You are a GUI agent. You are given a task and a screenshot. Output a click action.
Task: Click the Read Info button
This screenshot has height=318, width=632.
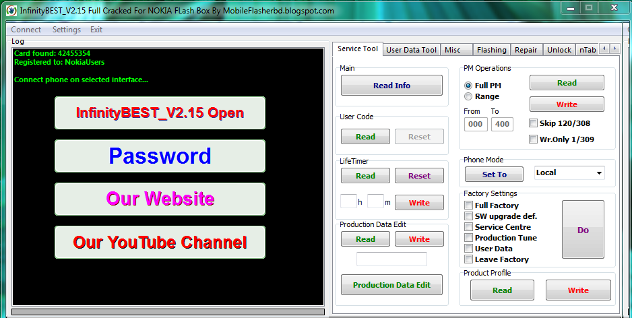click(x=391, y=86)
